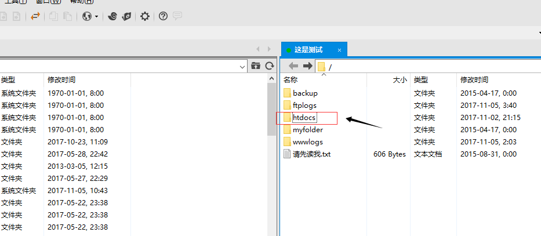
Task: Switch to the 这是测试 session tab
Action: click(x=308, y=50)
